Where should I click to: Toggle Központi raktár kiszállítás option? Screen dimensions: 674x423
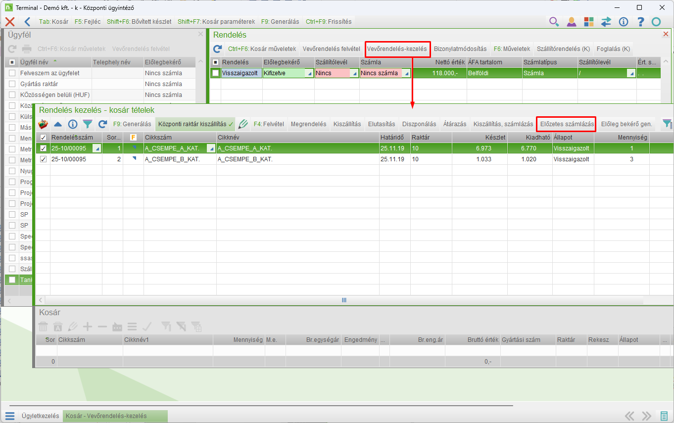tap(196, 124)
